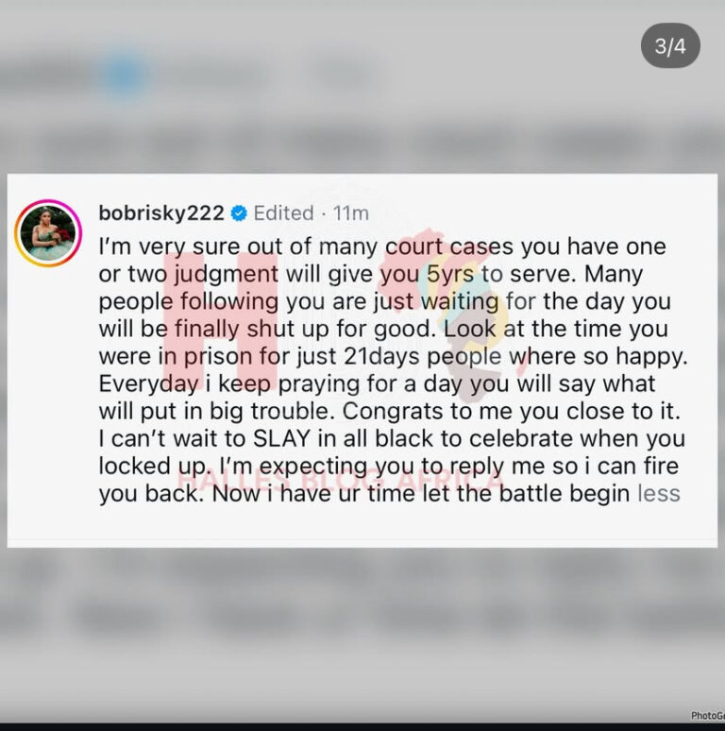Open bobrisky222's profile picture
The height and width of the screenshot is (731, 725).
pyautogui.click(x=48, y=233)
